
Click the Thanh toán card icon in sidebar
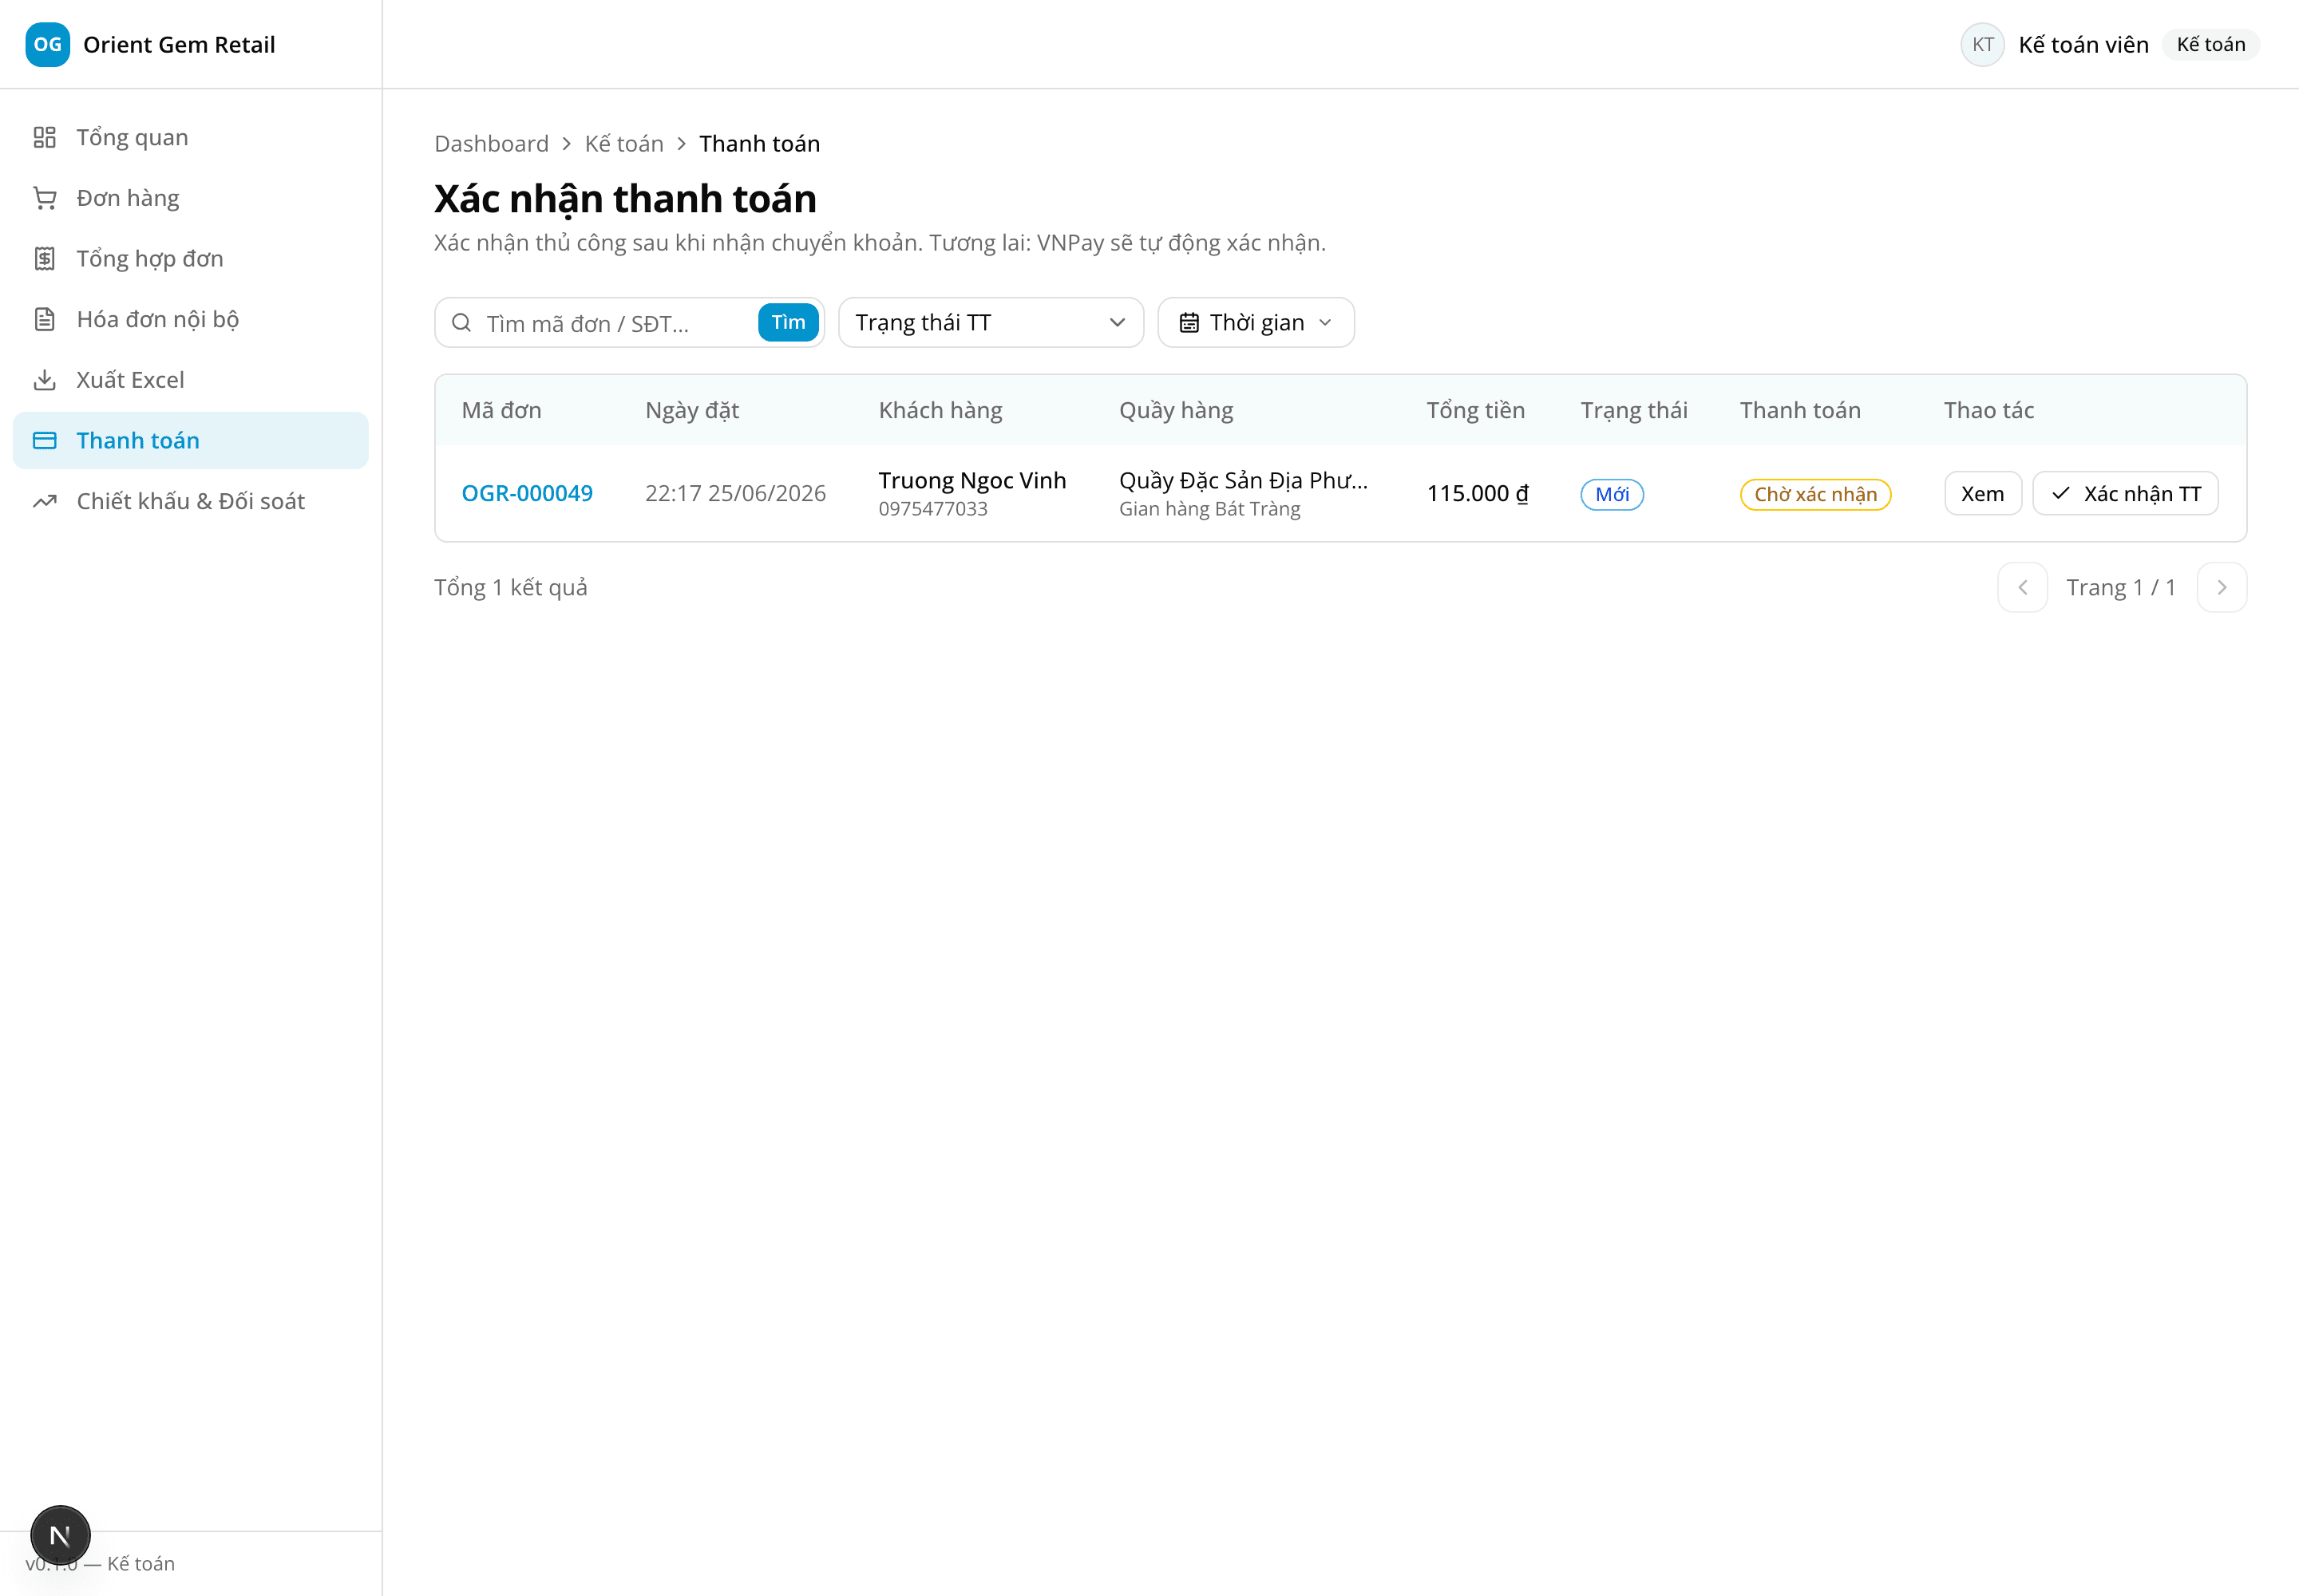(44, 440)
